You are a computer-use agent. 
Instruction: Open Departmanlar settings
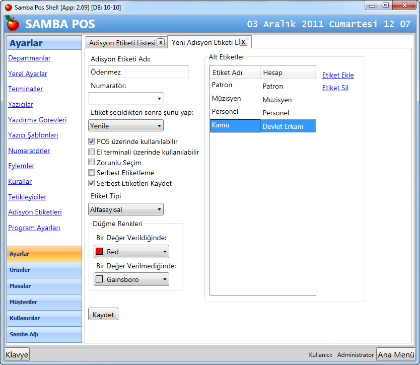coord(30,58)
